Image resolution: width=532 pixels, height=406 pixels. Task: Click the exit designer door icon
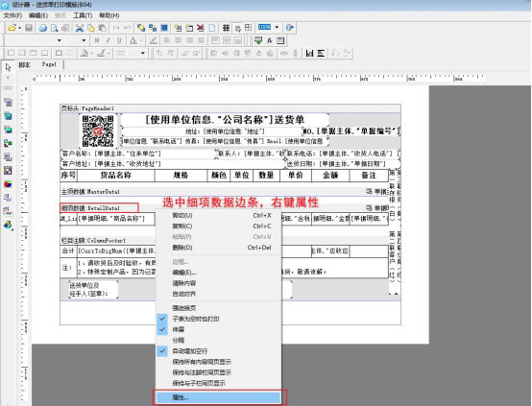click(x=289, y=28)
